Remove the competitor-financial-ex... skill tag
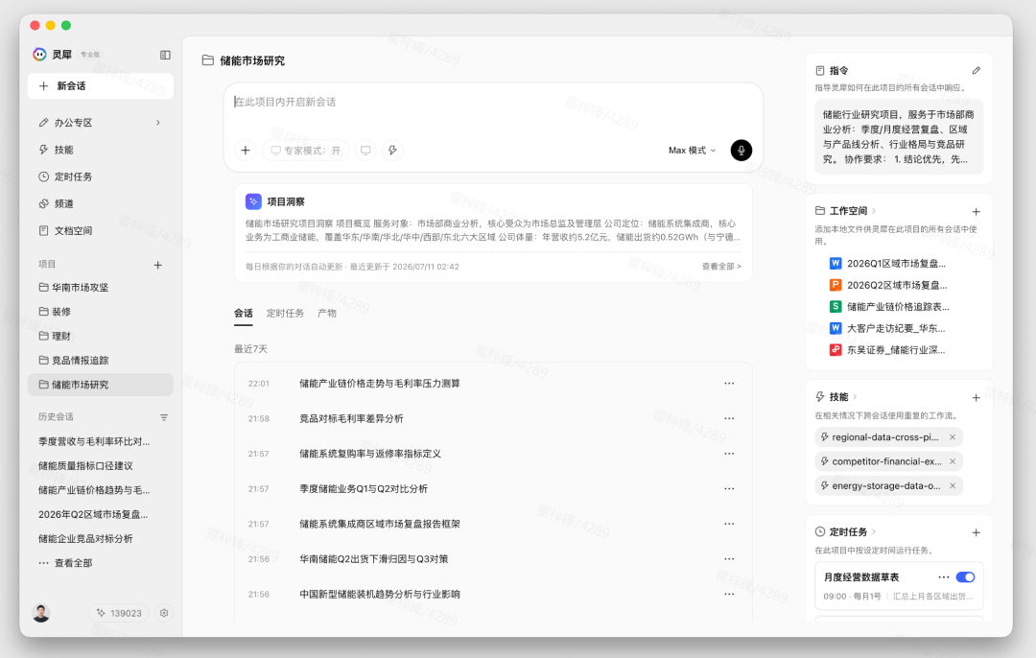 coord(953,461)
